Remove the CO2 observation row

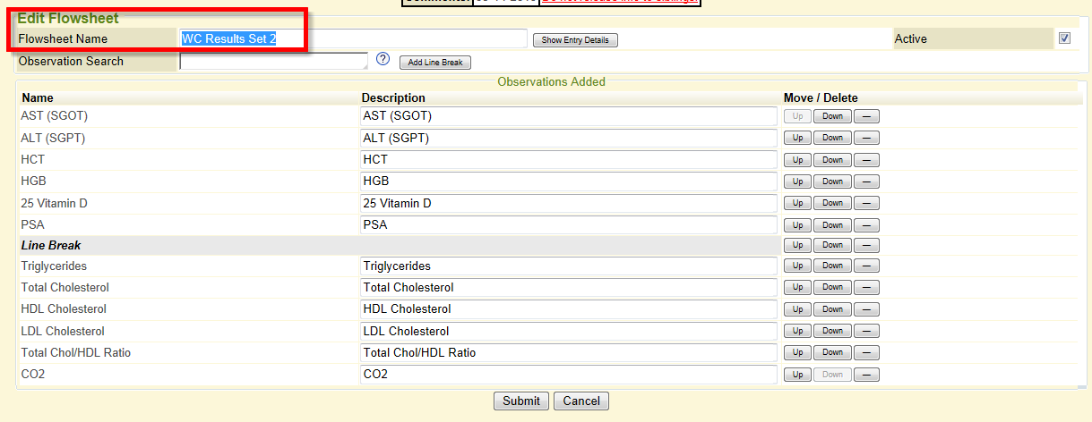click(x=866, y=375)
